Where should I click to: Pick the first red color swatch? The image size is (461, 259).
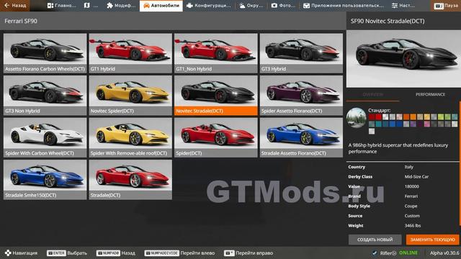[x=372, y=117]
